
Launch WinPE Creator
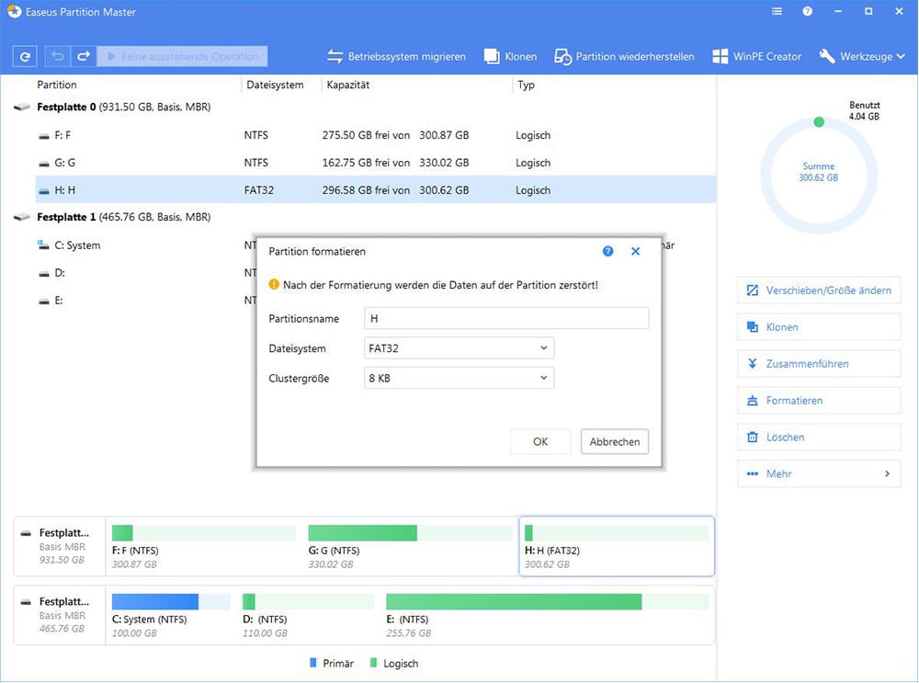[756, 56]
